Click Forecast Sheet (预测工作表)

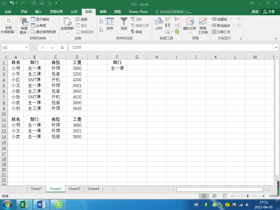(203, 25)
